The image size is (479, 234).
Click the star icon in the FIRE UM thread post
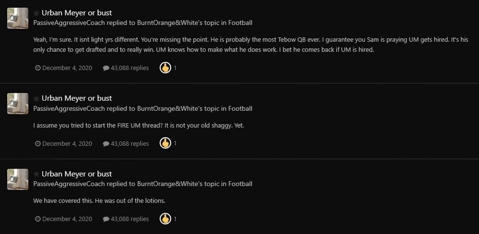tap(36, 98)
